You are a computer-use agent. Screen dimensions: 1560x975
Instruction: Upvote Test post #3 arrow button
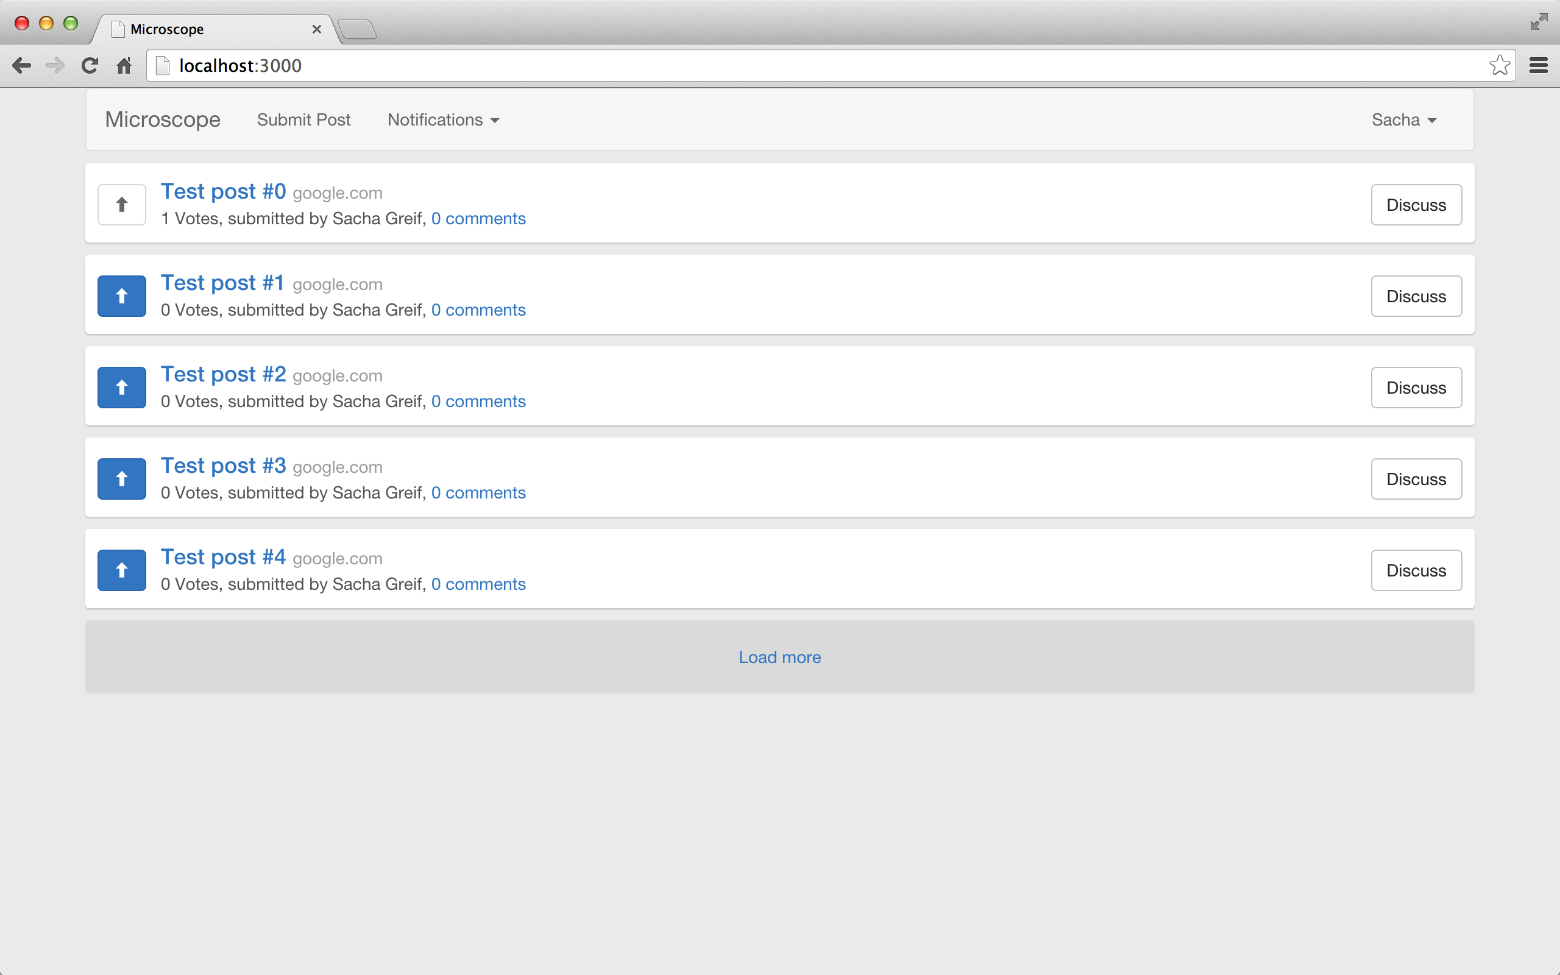pos(121,479)
